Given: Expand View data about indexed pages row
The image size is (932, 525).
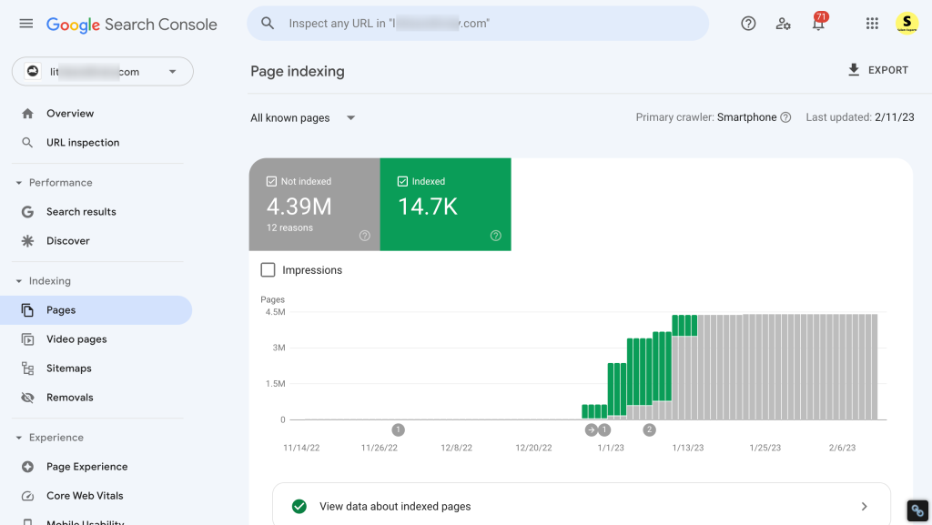Looking at the screenshot, I should point(582,506).
